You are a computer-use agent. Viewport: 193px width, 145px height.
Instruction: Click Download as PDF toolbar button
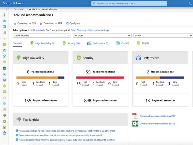51,23
